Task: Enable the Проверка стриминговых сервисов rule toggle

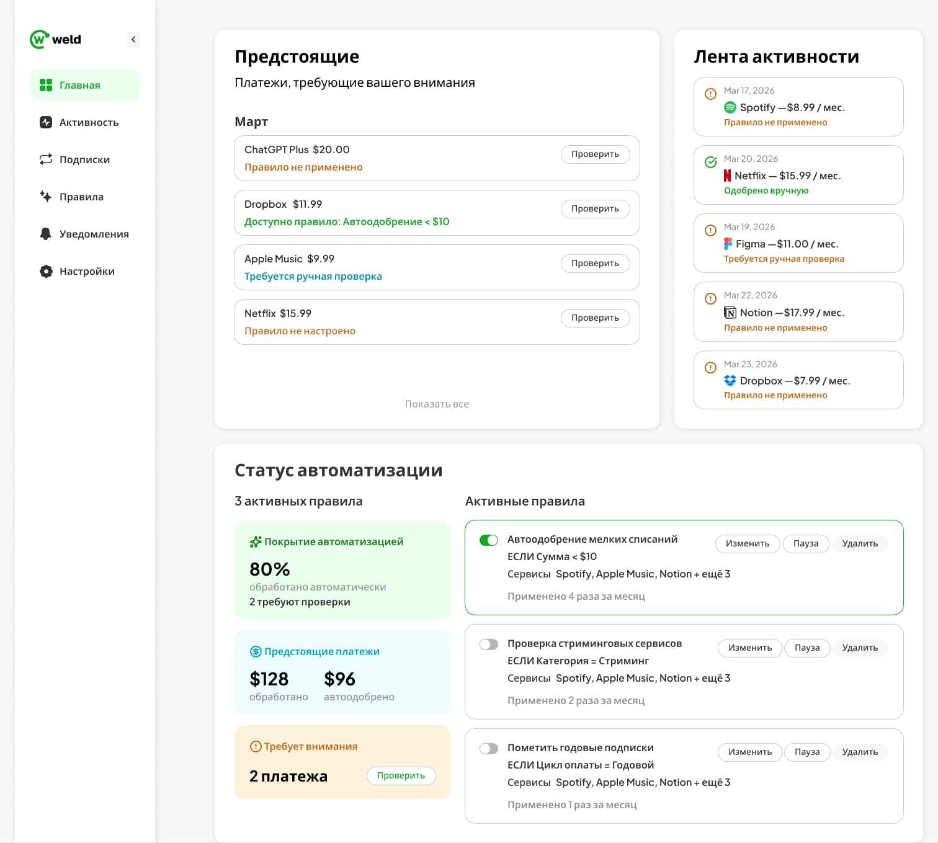Action: [x=489, y=645]
